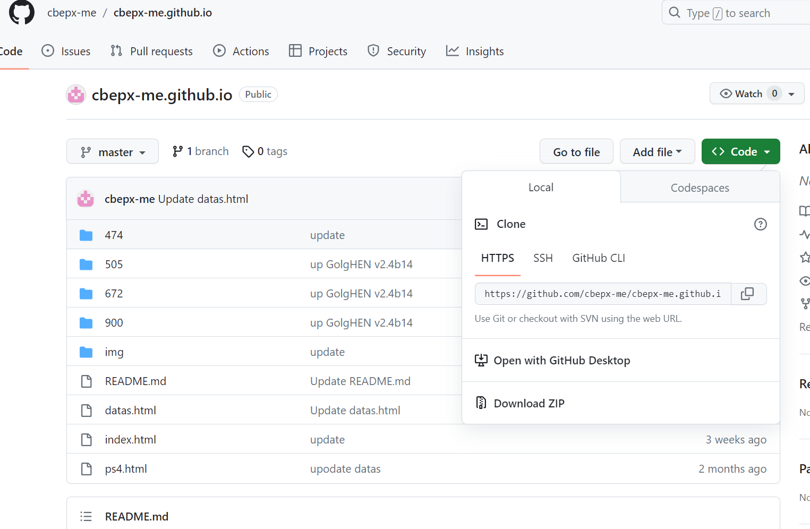Open cbepx-me.github.io breadcrumb link
810x529 pixels.
point(163,13)
